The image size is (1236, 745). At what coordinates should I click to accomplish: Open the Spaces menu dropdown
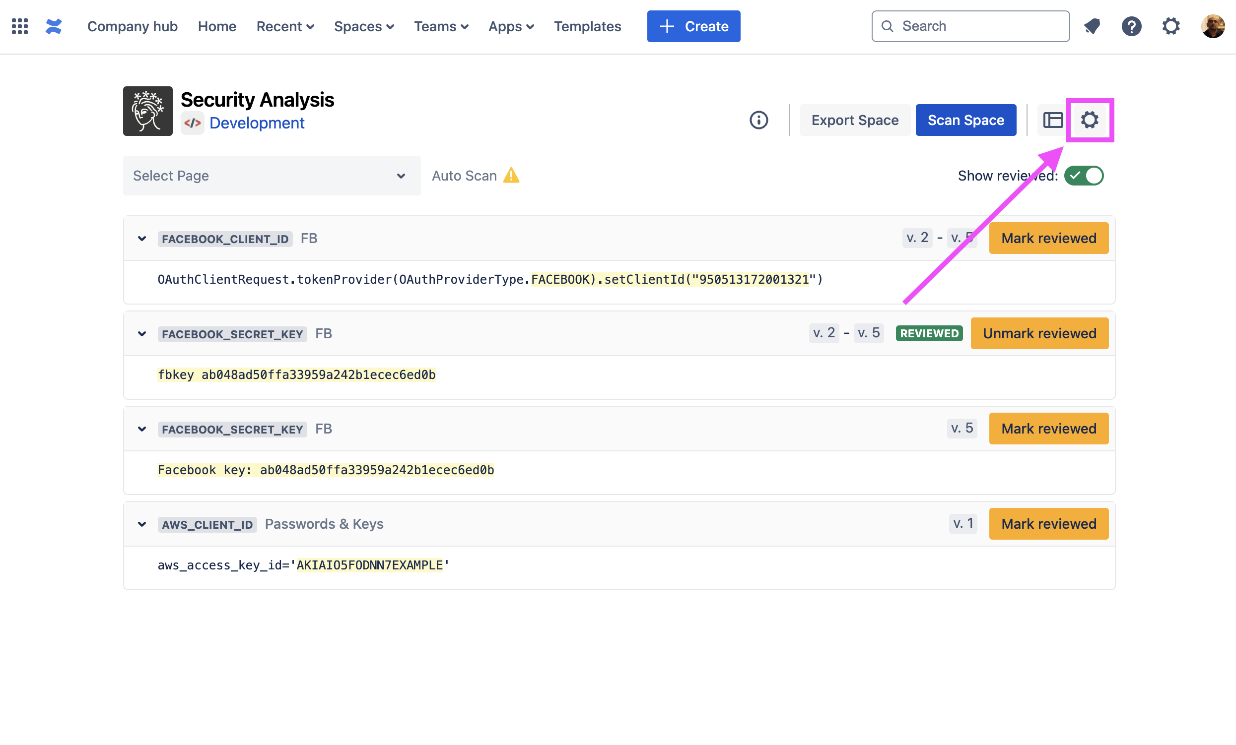coord(364,26)
